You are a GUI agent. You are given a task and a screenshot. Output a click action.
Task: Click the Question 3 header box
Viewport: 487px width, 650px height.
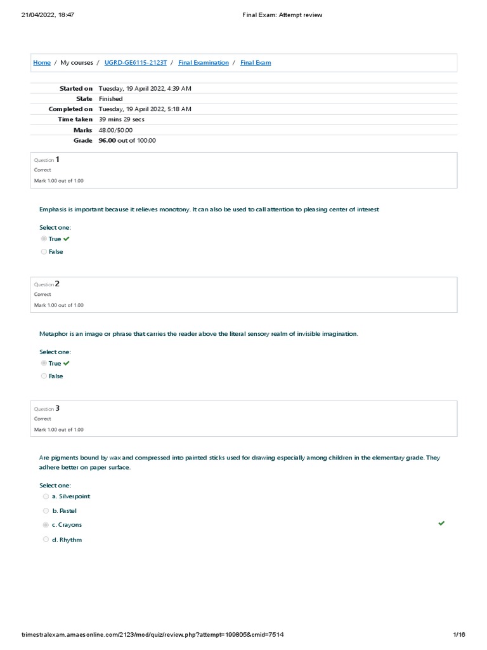point(243,419)
